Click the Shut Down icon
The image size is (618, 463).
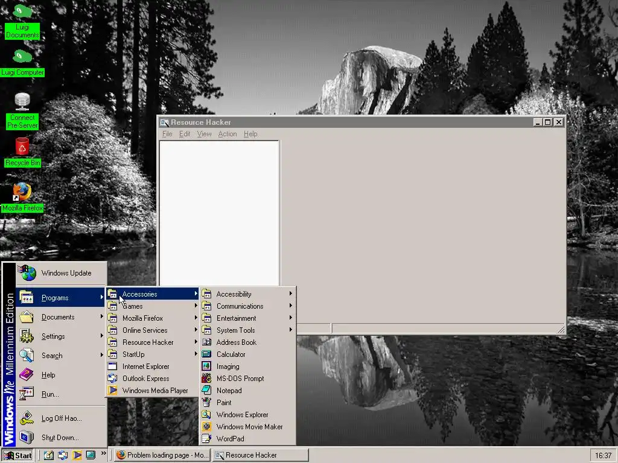[x=27, y=438]
